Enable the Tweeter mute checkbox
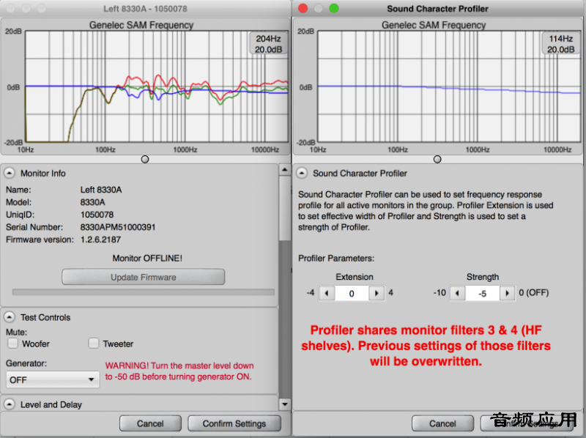The width and height of the screenshot is (586, 438). (x=94, y=343)
